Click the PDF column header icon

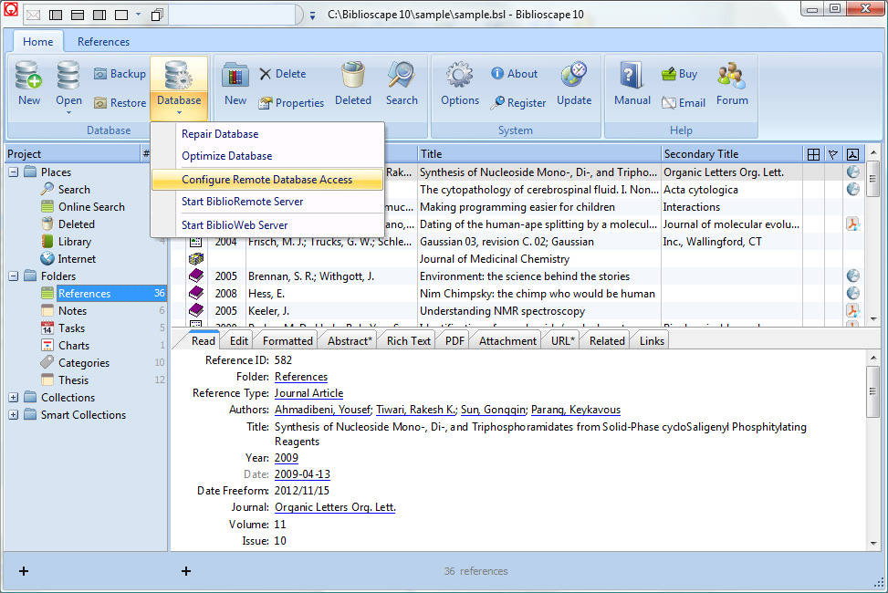[x=853, y=154]
